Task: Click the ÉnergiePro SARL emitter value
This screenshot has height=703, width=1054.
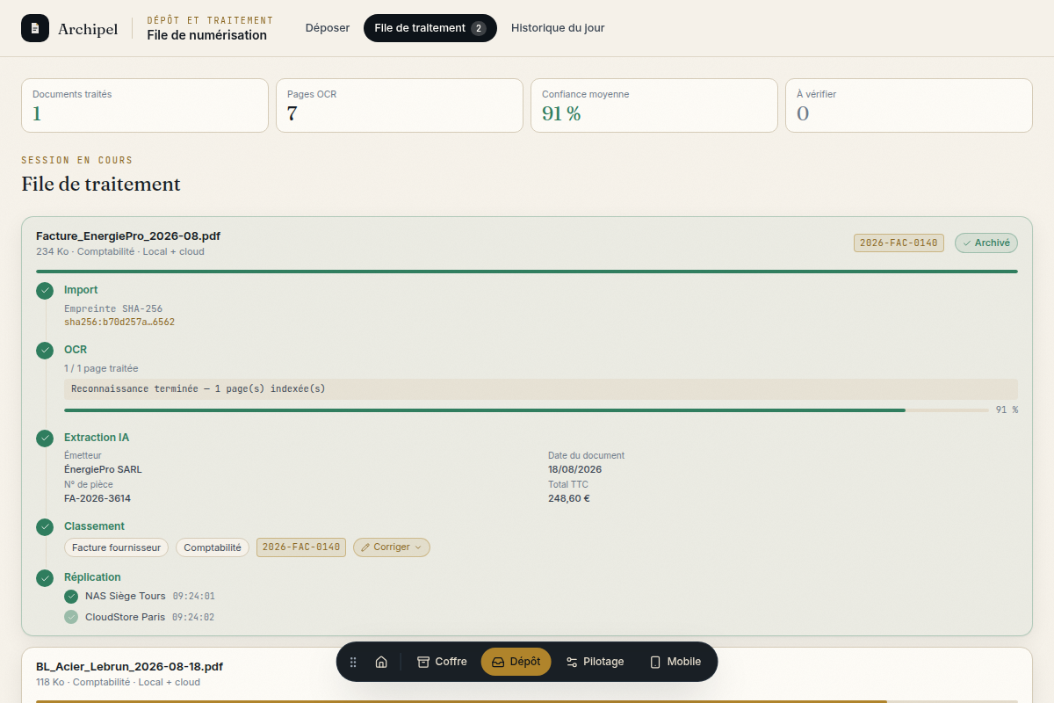Action: coord(103,470)
